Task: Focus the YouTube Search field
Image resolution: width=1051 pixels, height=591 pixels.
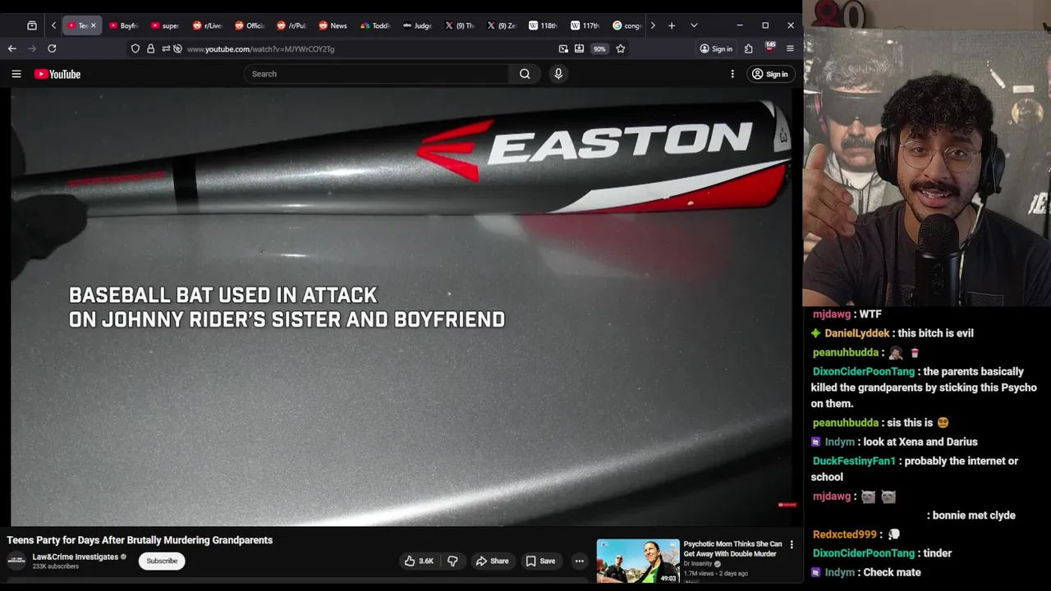Action: click(x=376, y=74)
